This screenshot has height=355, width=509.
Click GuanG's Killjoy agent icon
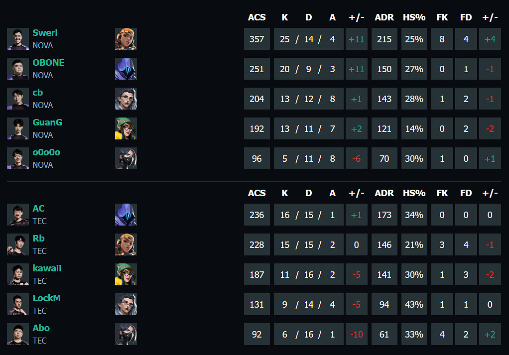(126, 128)
